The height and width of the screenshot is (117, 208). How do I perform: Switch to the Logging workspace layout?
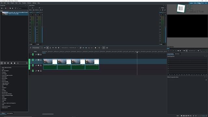[191, 3]
